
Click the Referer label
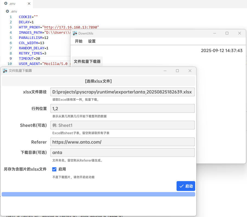39,142
